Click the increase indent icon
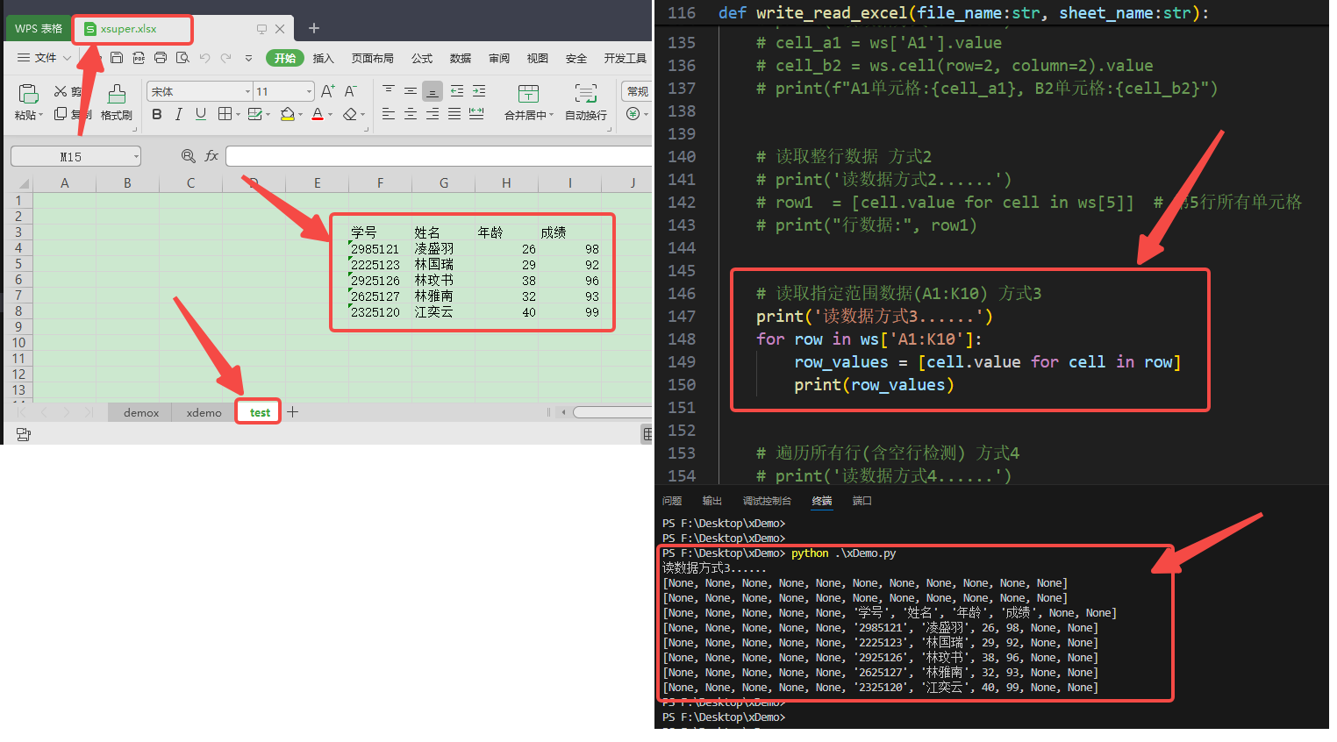Viewport: 1337px width, 742px height. click(x=479, y=90)
